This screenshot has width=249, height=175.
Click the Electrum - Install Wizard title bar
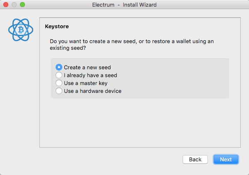point(124,5)
